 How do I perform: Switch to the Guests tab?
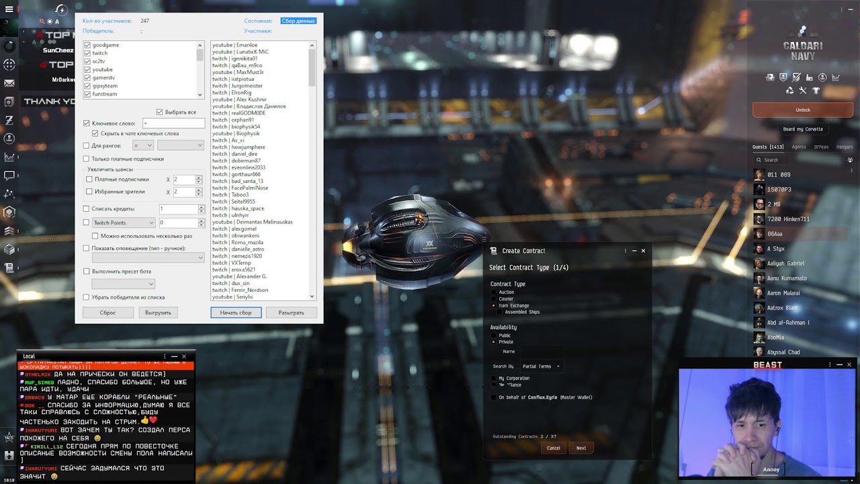point(768,147)
